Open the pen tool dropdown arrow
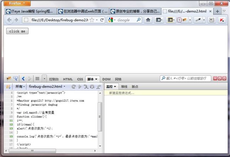This screenshot has width=230, height=157. point(204,20)
